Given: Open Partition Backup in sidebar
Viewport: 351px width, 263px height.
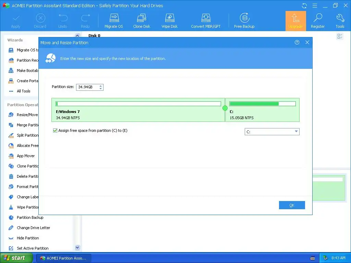Looking at the screenshot, I should [x=26, y=217].
